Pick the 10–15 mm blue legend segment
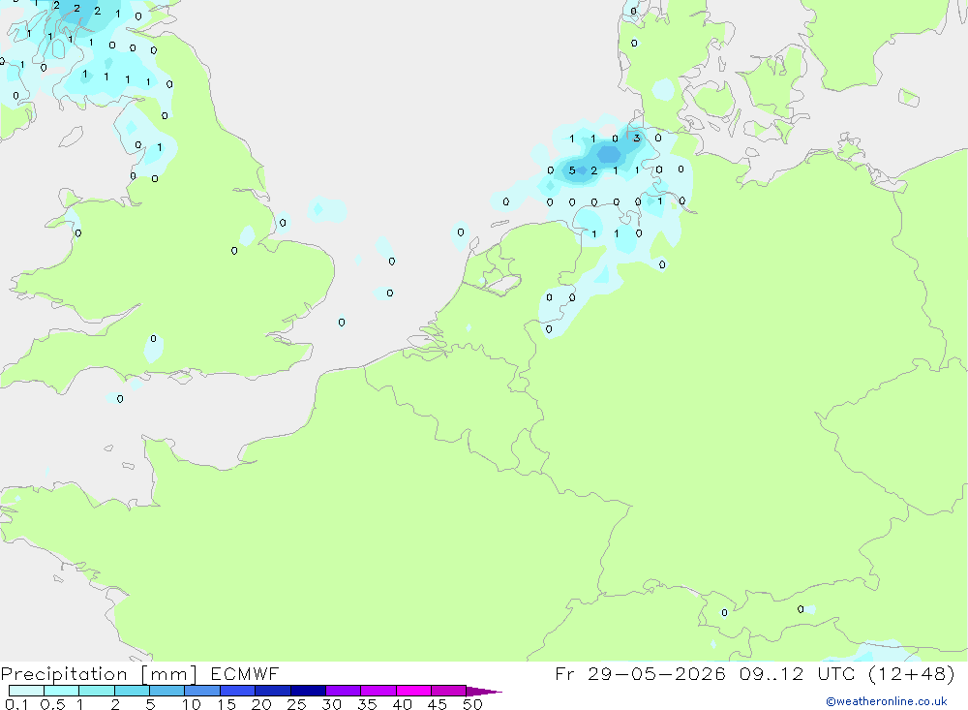The image size is (968, 710). (202, 691)
